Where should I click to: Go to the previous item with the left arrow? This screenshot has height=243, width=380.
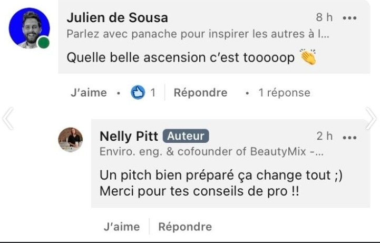tap(7, 119)
